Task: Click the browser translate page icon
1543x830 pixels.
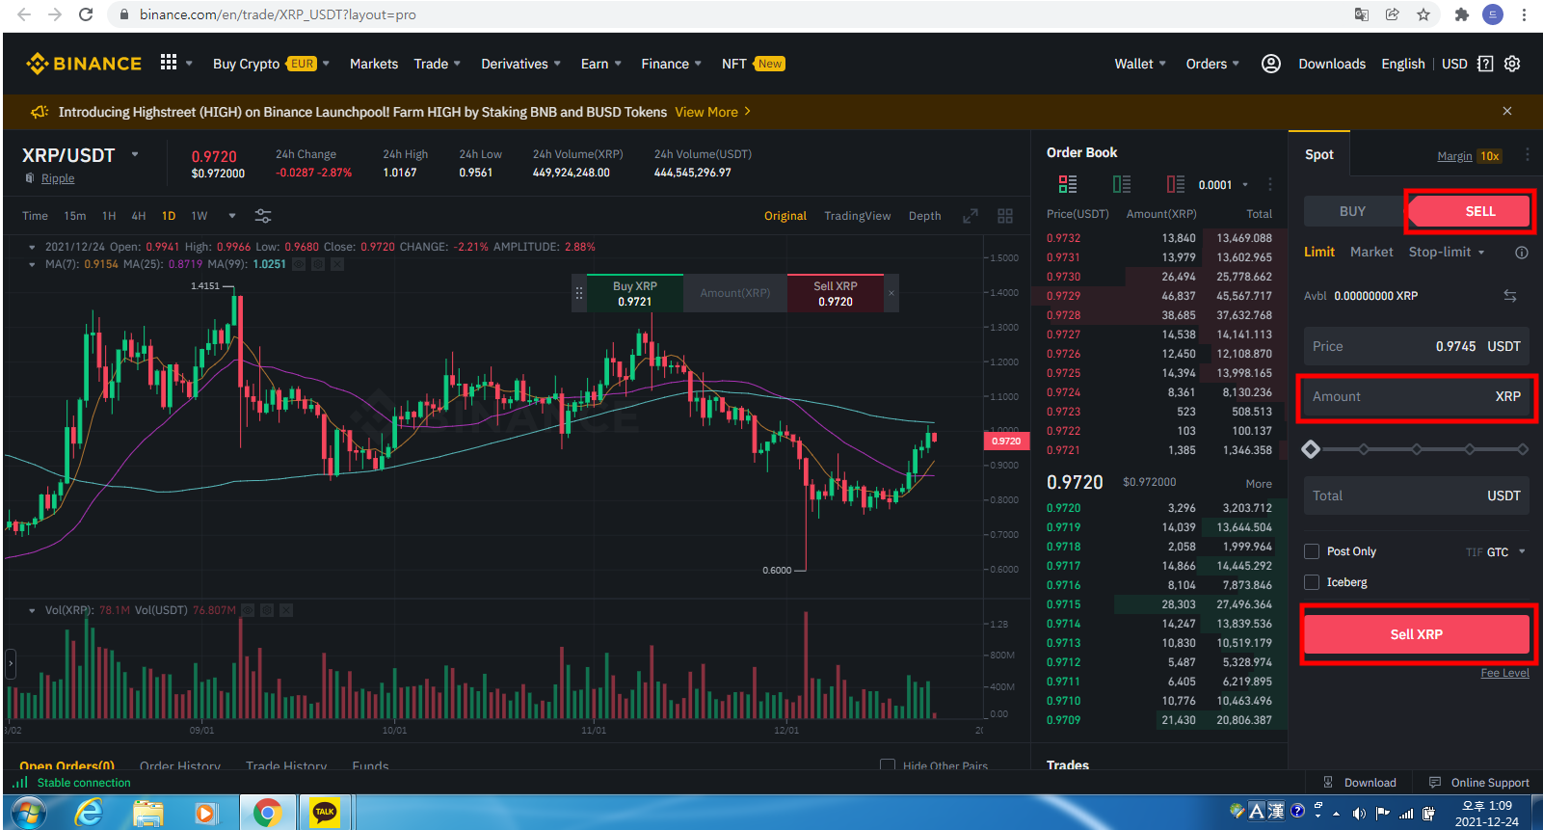Action: point(1362,14)
